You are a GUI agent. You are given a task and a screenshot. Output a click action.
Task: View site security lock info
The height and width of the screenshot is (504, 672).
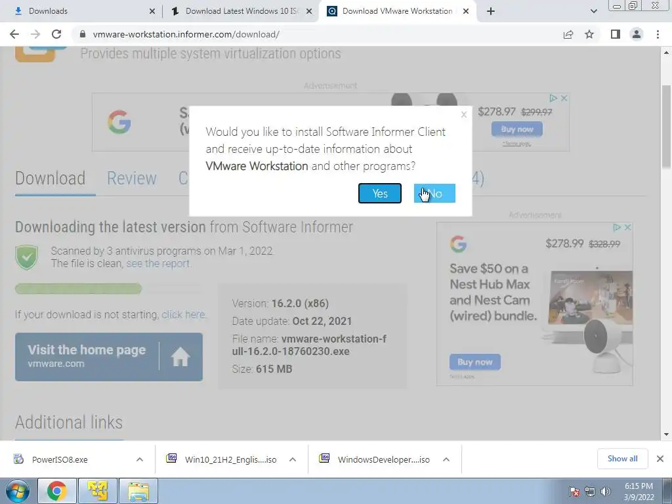pos(83,34)
